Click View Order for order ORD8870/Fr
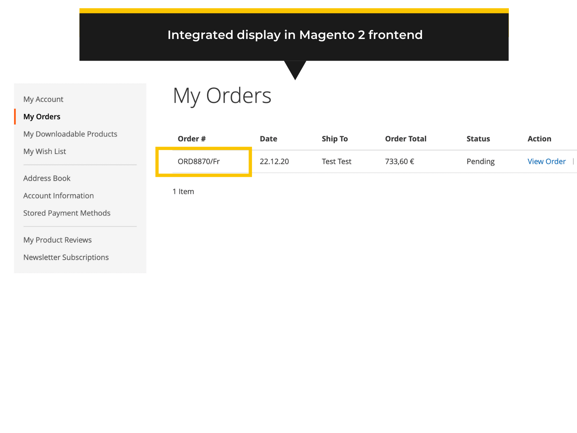Image resolution: width=577 pixels, height=433 pixels. click(547, 161)
